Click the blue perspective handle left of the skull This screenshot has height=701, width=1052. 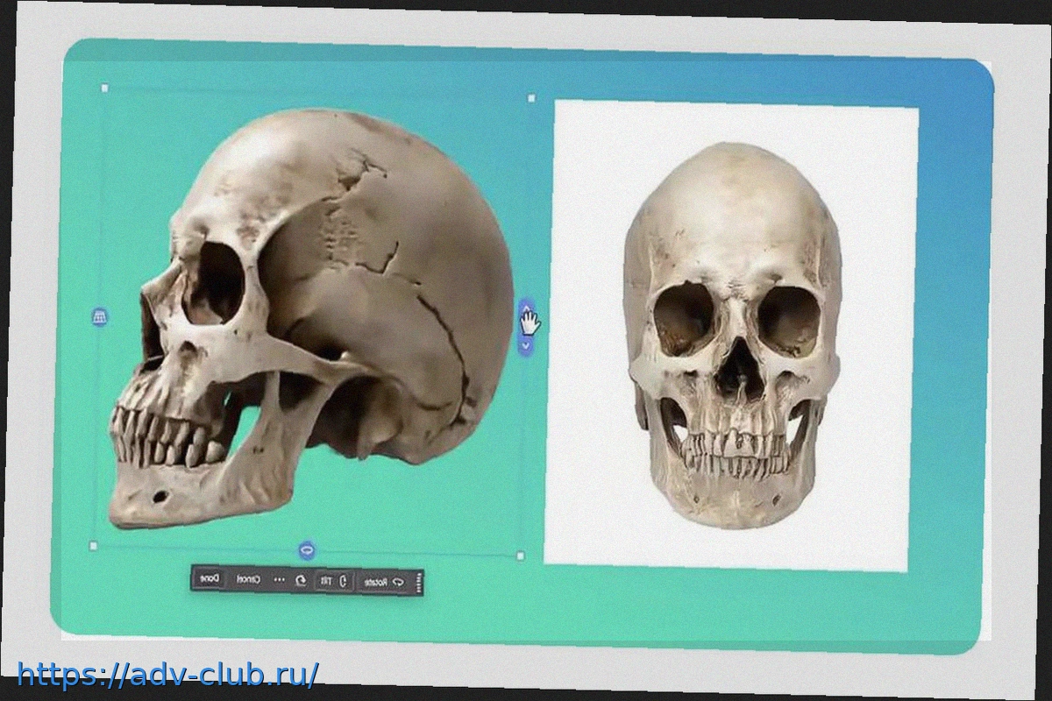[100, 317]
